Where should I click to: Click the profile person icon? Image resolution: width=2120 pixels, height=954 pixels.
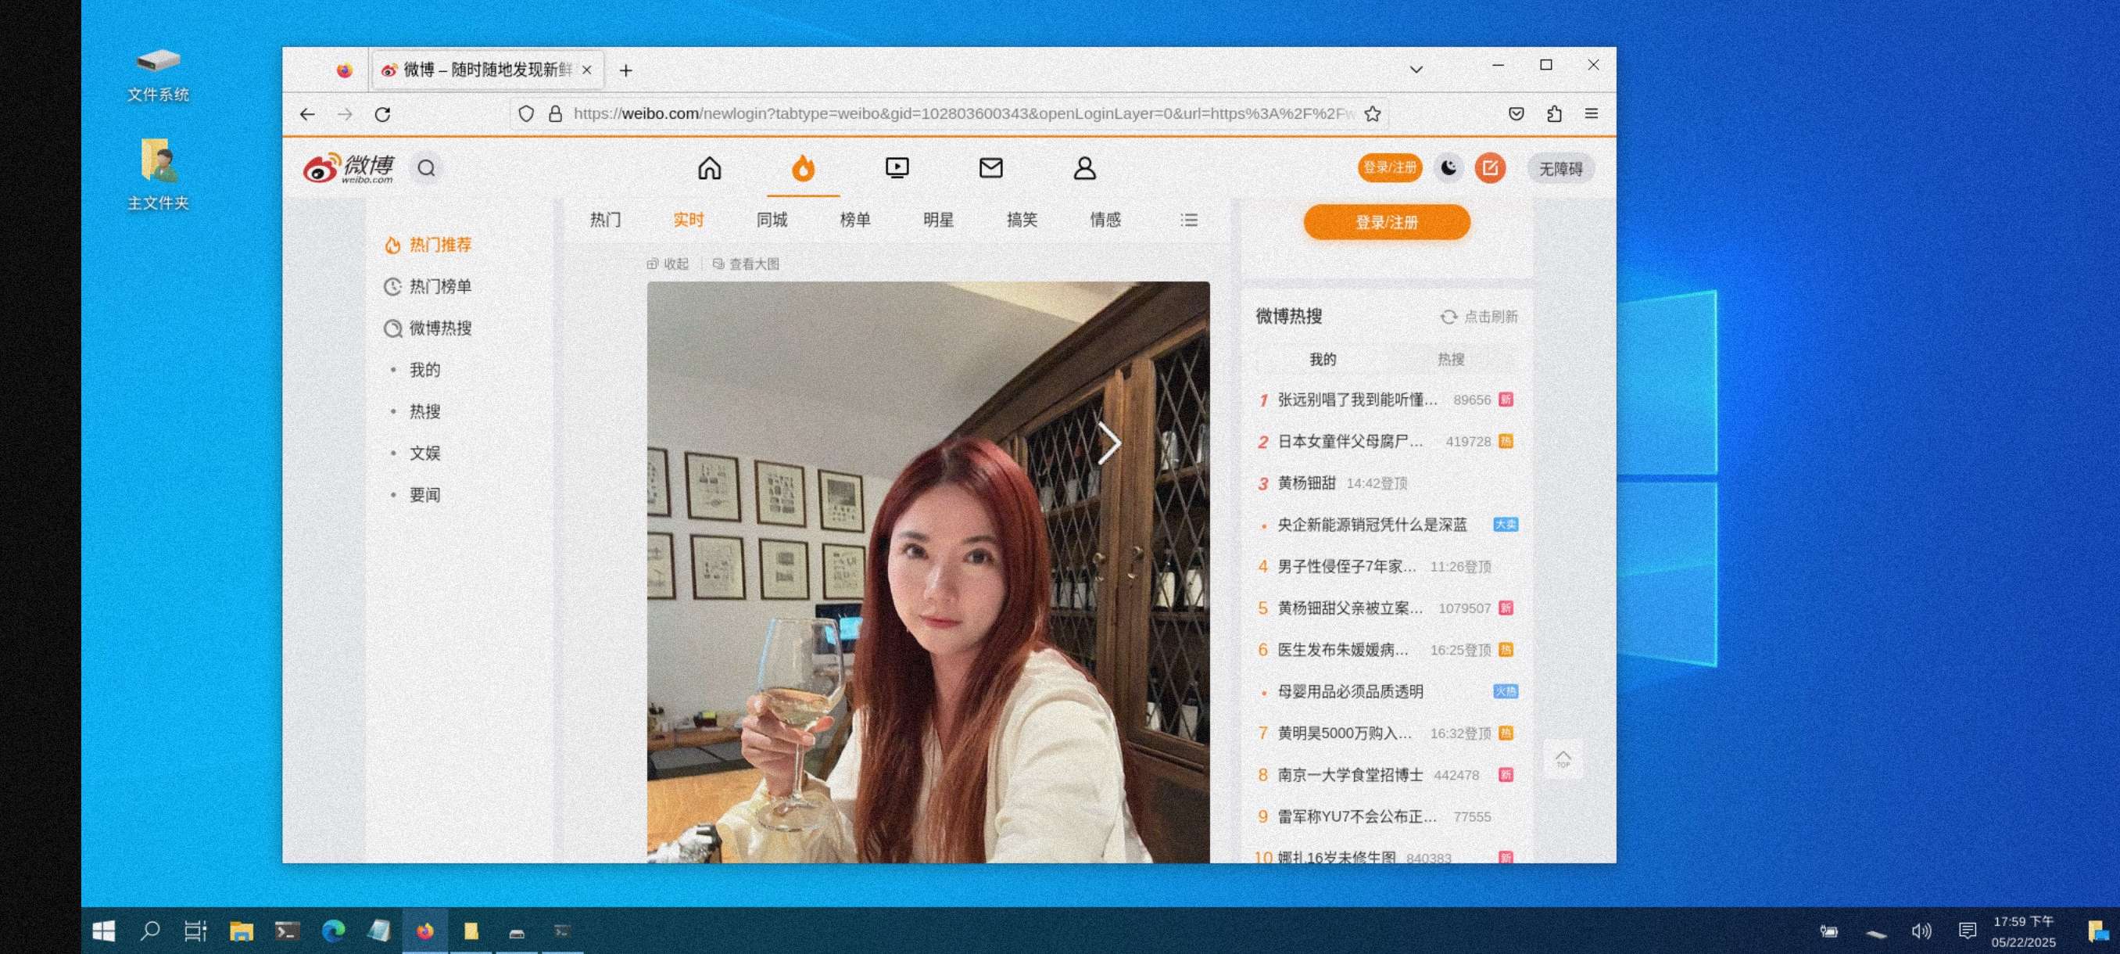pyautogui.click(x=1084, y=168)
